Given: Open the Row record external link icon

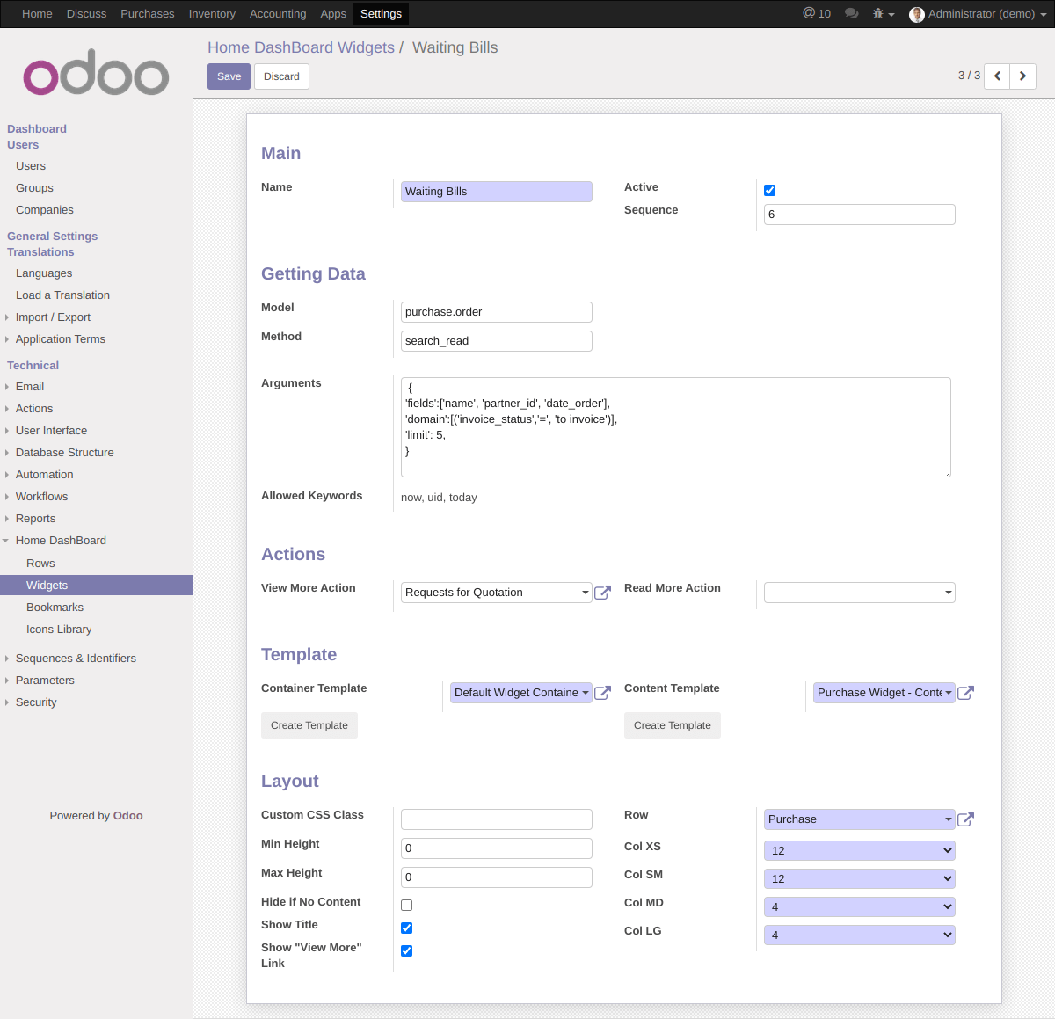Looking at the screenshot, I should pos(965,819).
